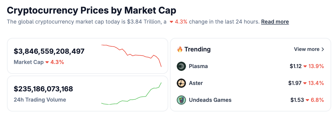
Task: Expand Trending via View more chevron
Action: click(323, 49)
